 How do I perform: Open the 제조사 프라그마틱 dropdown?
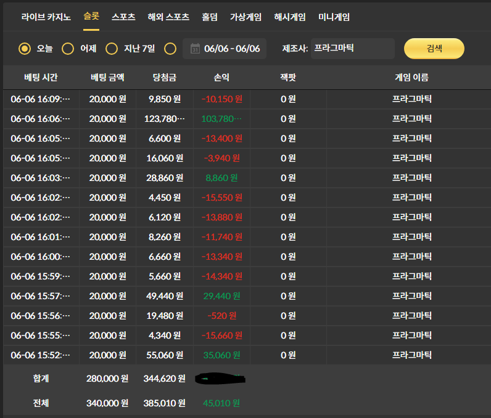(x=353, y=49)
